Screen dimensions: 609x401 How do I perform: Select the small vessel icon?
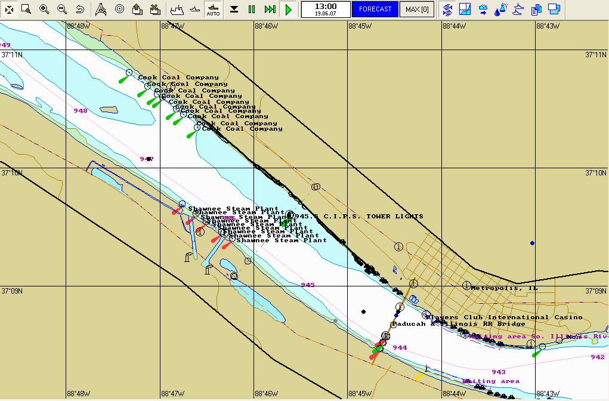195,10
